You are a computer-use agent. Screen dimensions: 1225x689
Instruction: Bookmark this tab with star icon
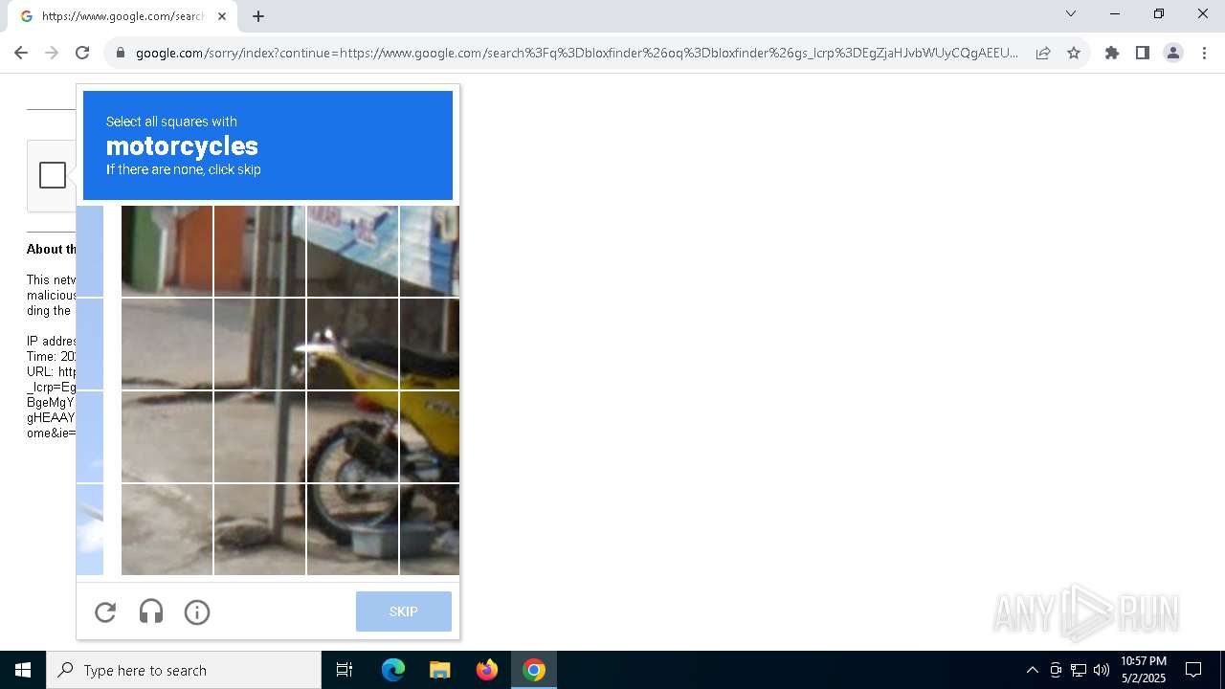[1074, 53]
